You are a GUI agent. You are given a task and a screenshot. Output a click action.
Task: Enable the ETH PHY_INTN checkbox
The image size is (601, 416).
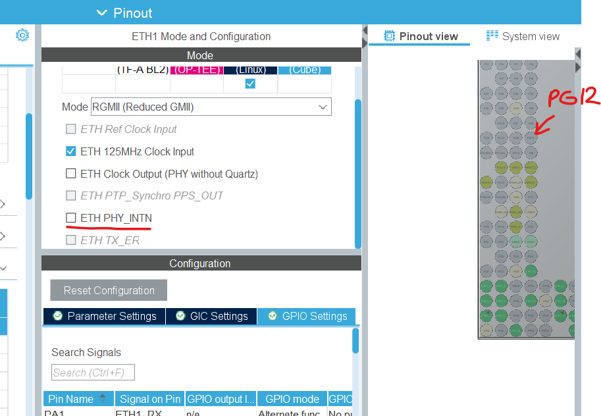[71, 218]
